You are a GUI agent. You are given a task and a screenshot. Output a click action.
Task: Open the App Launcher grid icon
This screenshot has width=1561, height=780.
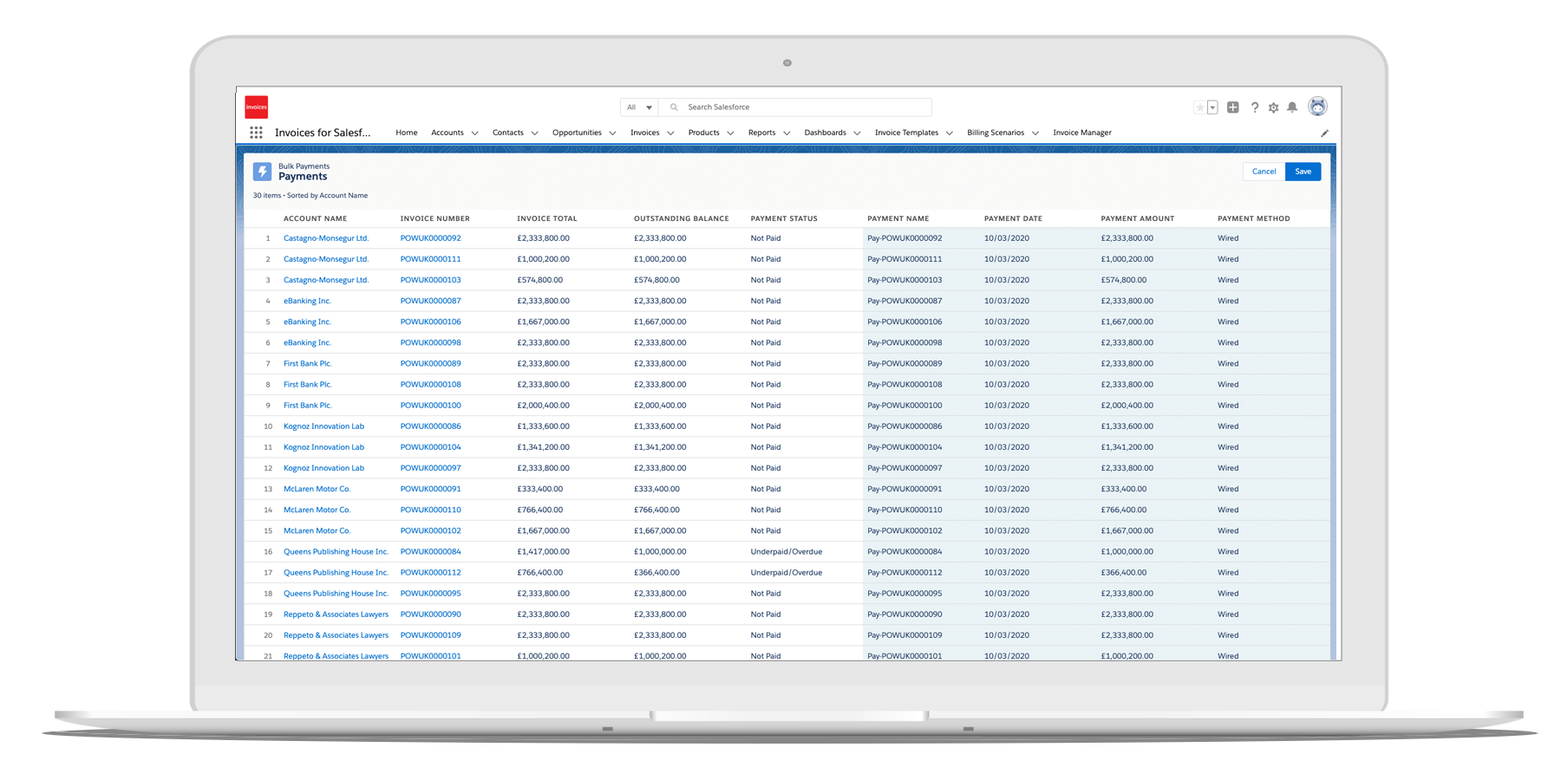tap(256, 133)
